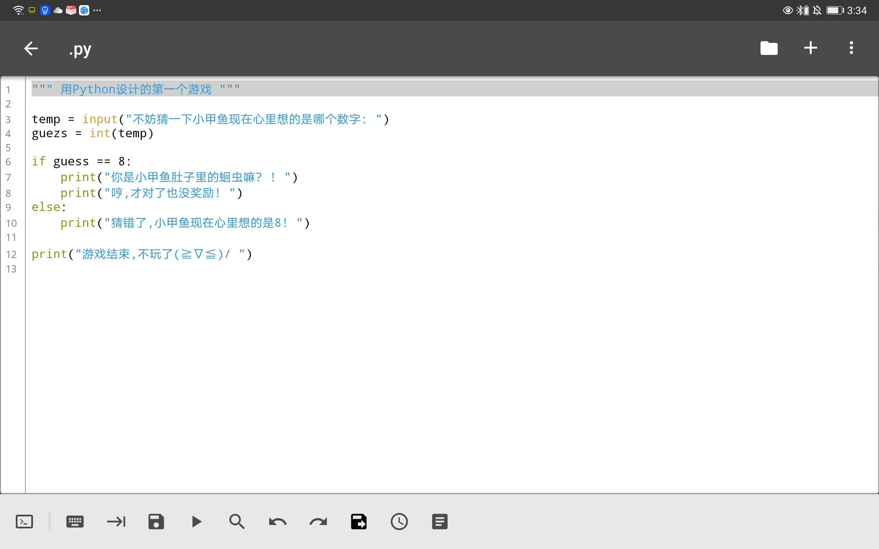Viewport: 879px width, 549px height.
Task: Click the input call on line 3
Action: (x=236, y=119)
